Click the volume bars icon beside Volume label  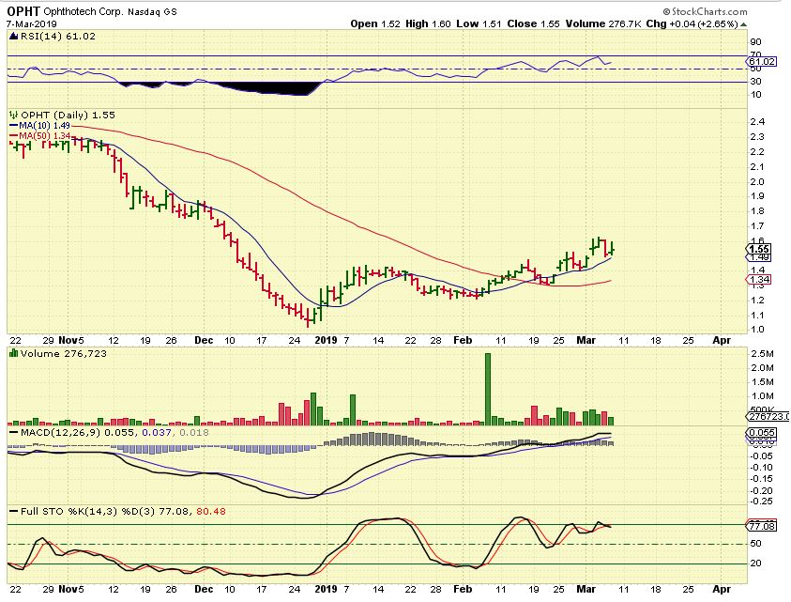click(x=14, y=353)
